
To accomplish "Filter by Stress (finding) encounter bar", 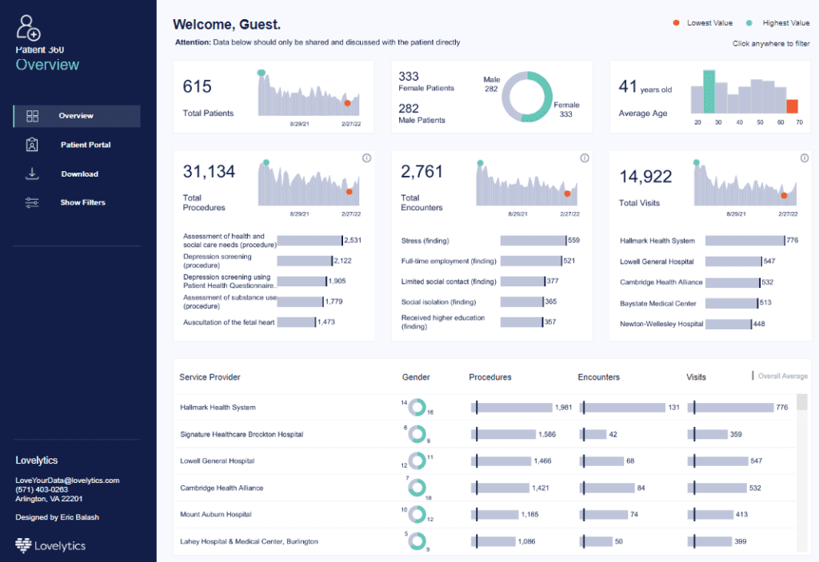I will (x=533, y=241).
